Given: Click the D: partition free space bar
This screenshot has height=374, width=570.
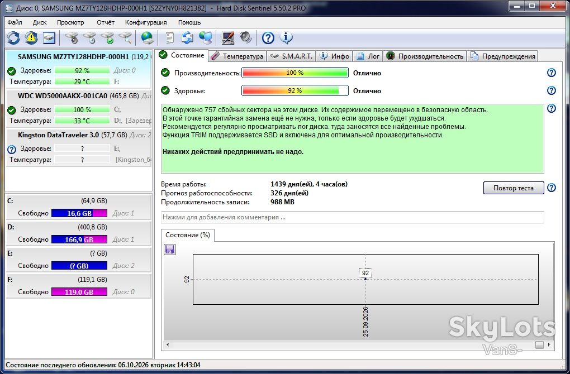Looking at the screenshot, I should (x=79, y=239).
